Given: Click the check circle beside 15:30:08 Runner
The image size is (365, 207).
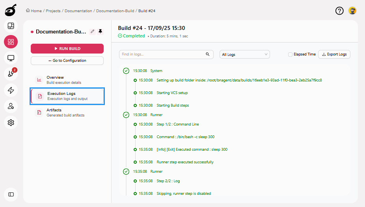Looking at the screenshot, I should click(126, 115).
